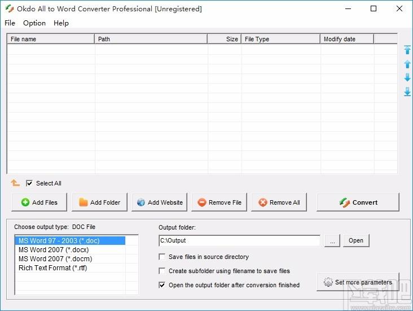Click the move-up arrow icon
Image resolution: width=413 pixels, height=311 pixels.
click(x=407, y=64)
